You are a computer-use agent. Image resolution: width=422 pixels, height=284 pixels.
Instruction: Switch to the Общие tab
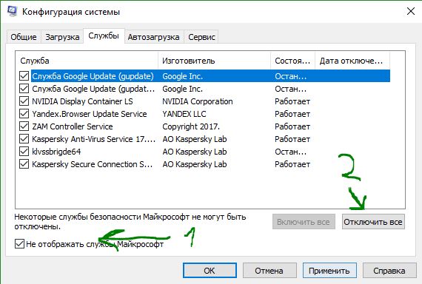24,37
